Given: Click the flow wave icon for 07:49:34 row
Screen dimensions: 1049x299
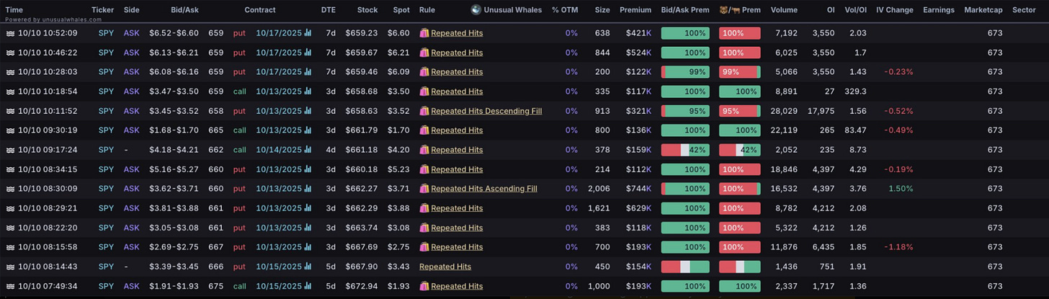Looking at the screenshot, I should (x=11, y=286).
